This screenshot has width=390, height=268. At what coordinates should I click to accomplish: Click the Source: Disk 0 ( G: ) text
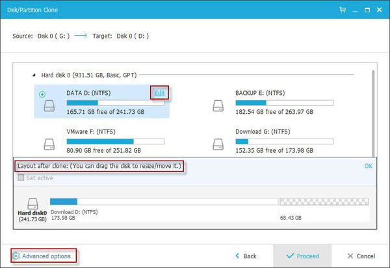click(41, 36)
